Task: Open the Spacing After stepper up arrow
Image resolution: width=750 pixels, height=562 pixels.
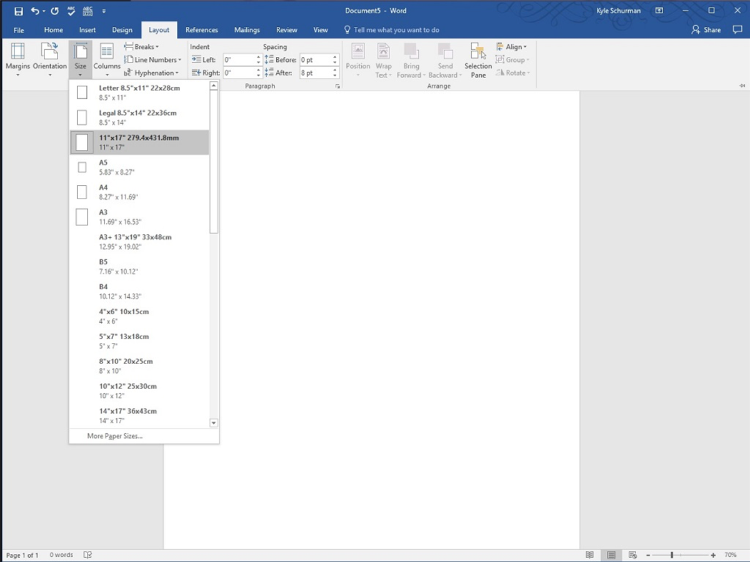Action: coord(335,69)
